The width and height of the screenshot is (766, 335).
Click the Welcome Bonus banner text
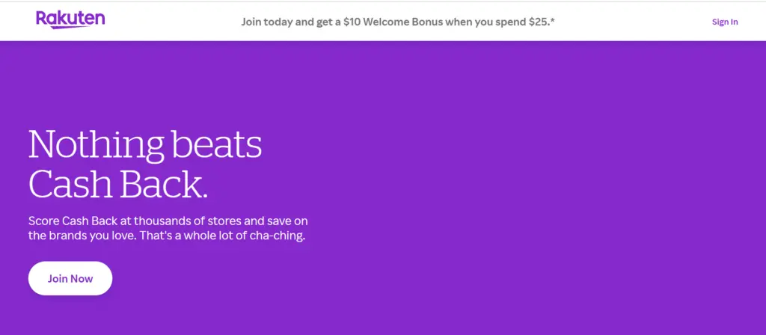(398, 22)
